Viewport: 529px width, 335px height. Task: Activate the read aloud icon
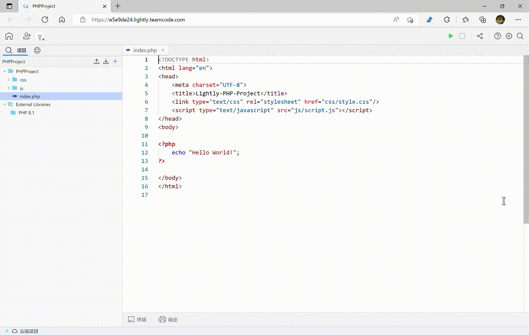click(396, 20)
